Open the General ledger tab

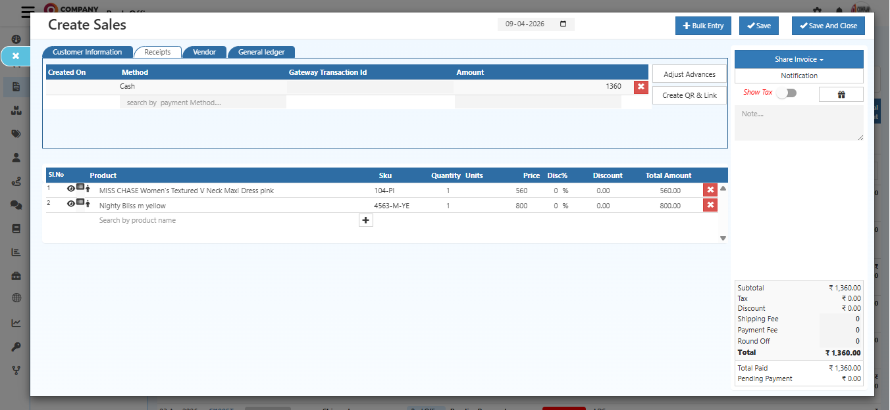click(261, 52)
